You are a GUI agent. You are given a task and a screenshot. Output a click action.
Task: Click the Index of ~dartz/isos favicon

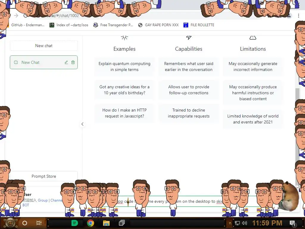pos(52,25)
